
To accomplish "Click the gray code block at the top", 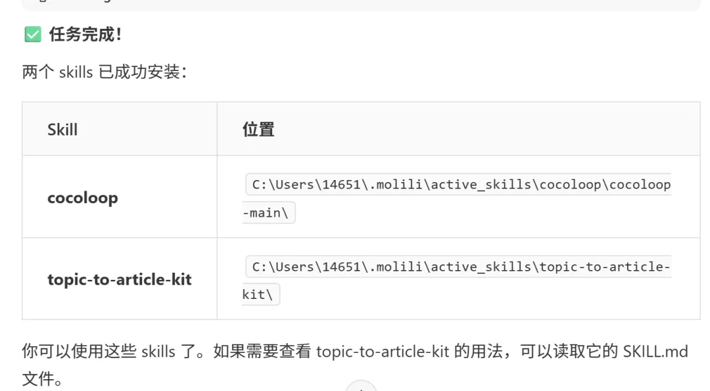I will pyautogui.click(x=360, y=5).
